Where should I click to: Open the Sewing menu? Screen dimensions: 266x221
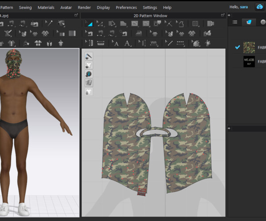(x=25, y=8)
